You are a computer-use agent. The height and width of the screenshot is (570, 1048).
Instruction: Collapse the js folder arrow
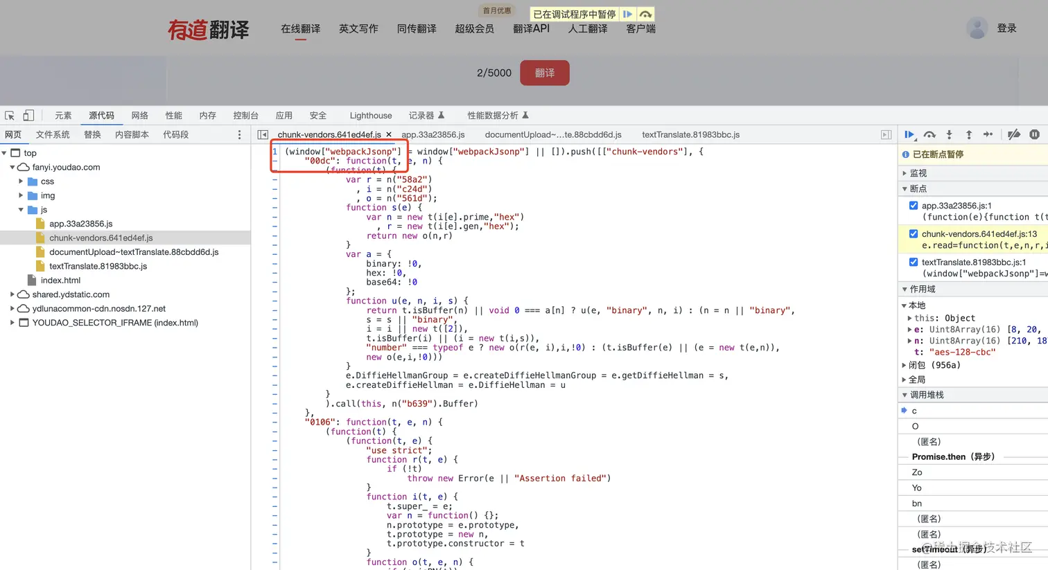pyautogui.click(x=21, y=210)
